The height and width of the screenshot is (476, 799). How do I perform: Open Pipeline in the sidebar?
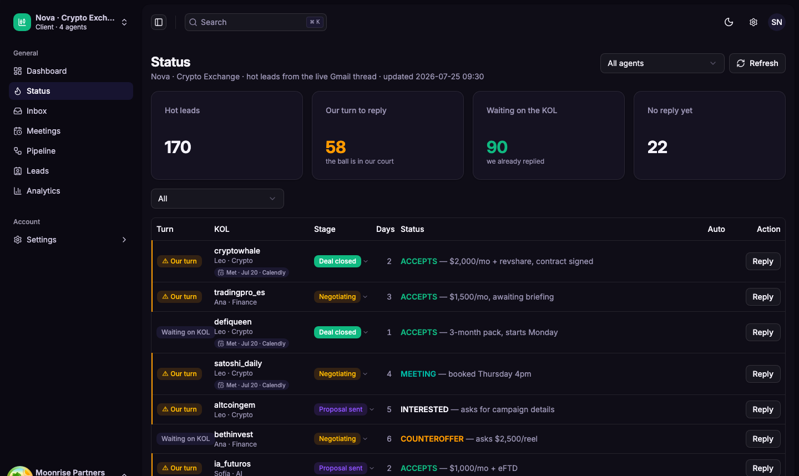click(x=71, y=151)
